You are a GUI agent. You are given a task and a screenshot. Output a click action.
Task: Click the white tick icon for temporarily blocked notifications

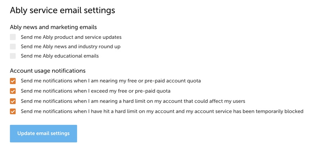pyautogui.click(x=13, y=111)
